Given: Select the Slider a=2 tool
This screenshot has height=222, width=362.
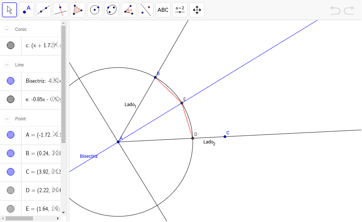Looking at the screenshot, I should click(x=180, y=10).
